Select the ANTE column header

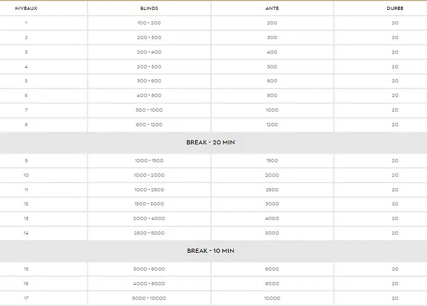coord(272,9)
